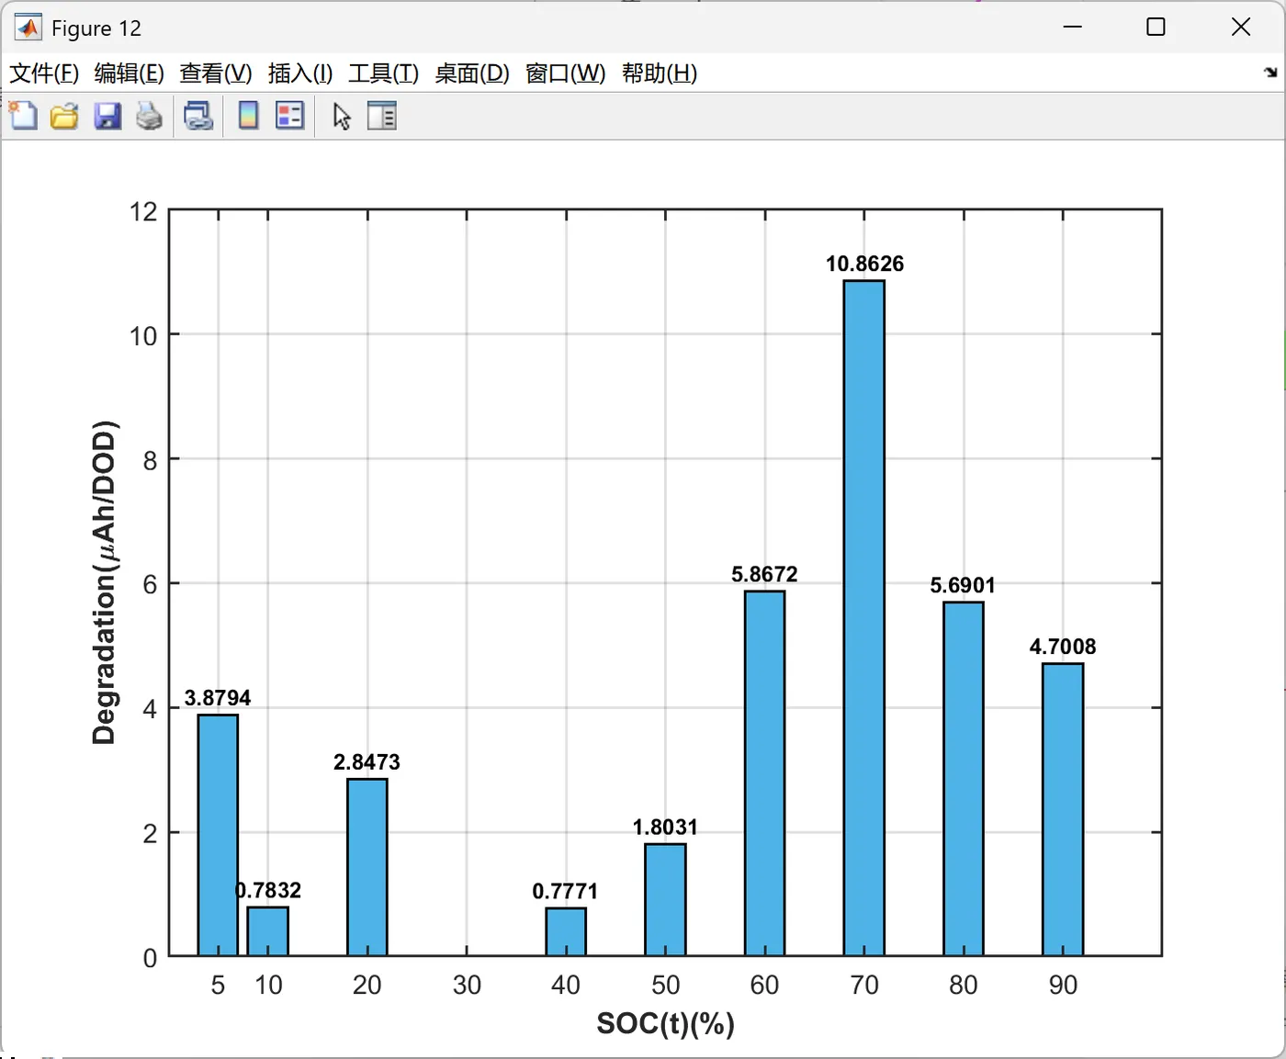Click the Figure 12 window title
The image size is (1286, 1059).
tap(96, 28)
